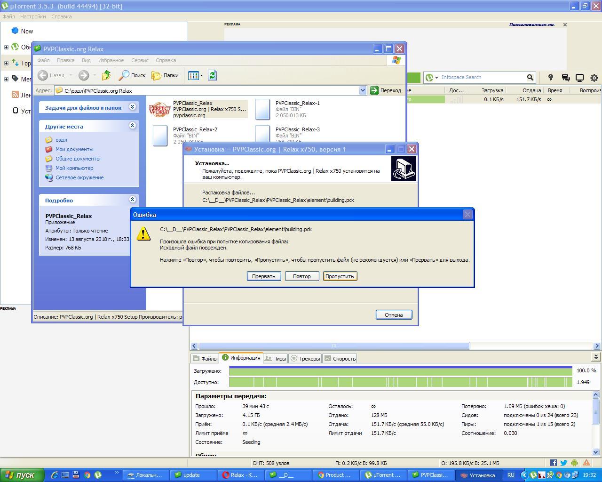Click the Пропустить button in error dialog
This screenshot has width=602, height=482.
pos(340,276)
